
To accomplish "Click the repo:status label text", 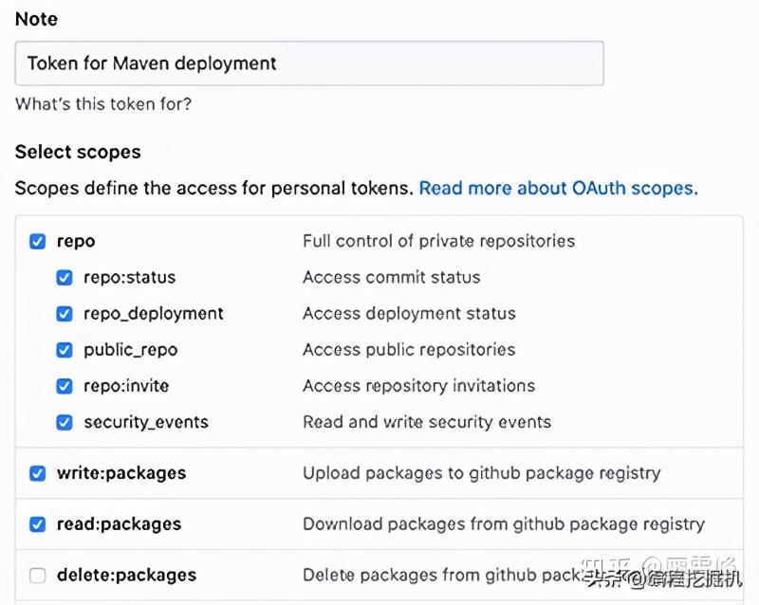I will coord(129,278).
